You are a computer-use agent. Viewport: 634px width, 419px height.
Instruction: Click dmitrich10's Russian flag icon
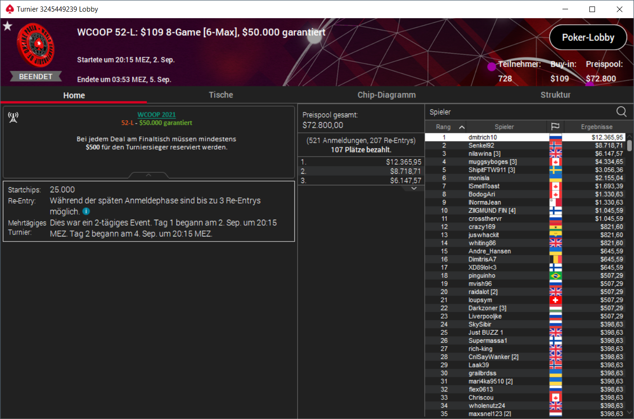click(x=556, y=137)
